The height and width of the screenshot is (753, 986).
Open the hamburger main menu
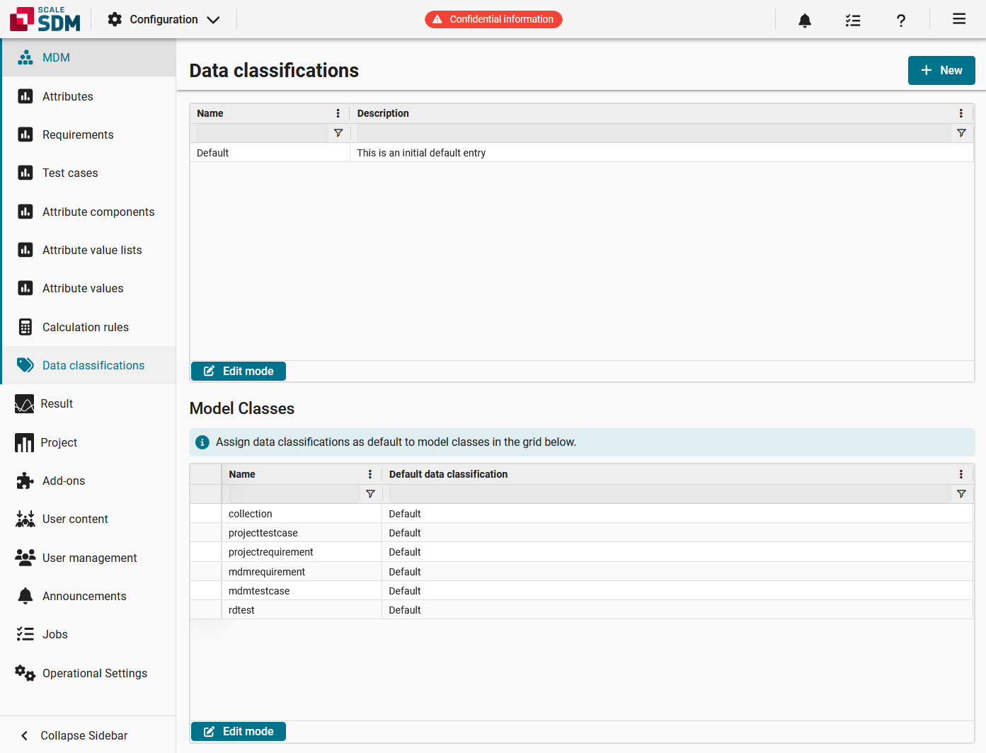959,19
